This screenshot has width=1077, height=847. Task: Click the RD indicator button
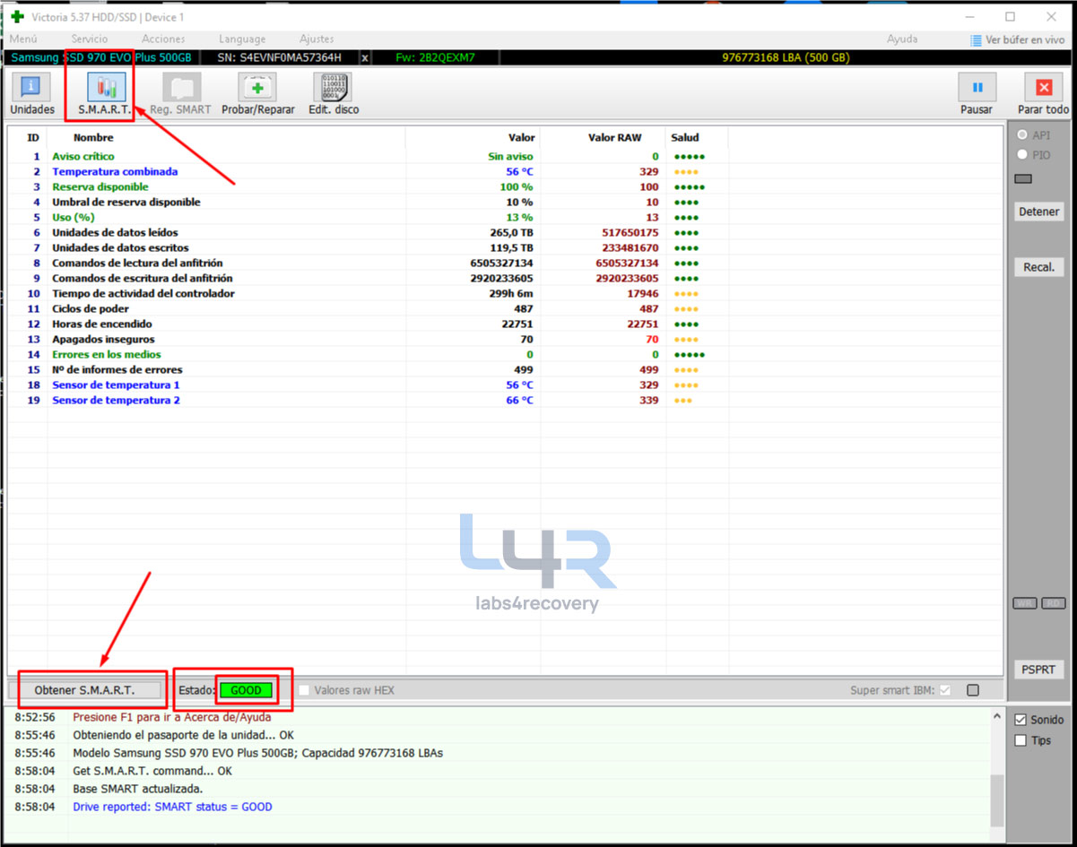[1053, 603]
